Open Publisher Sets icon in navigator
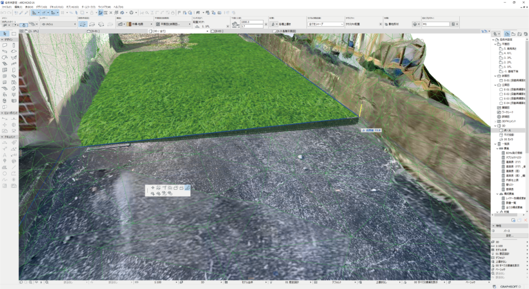 pyautogui.click(x=526, y=34)
